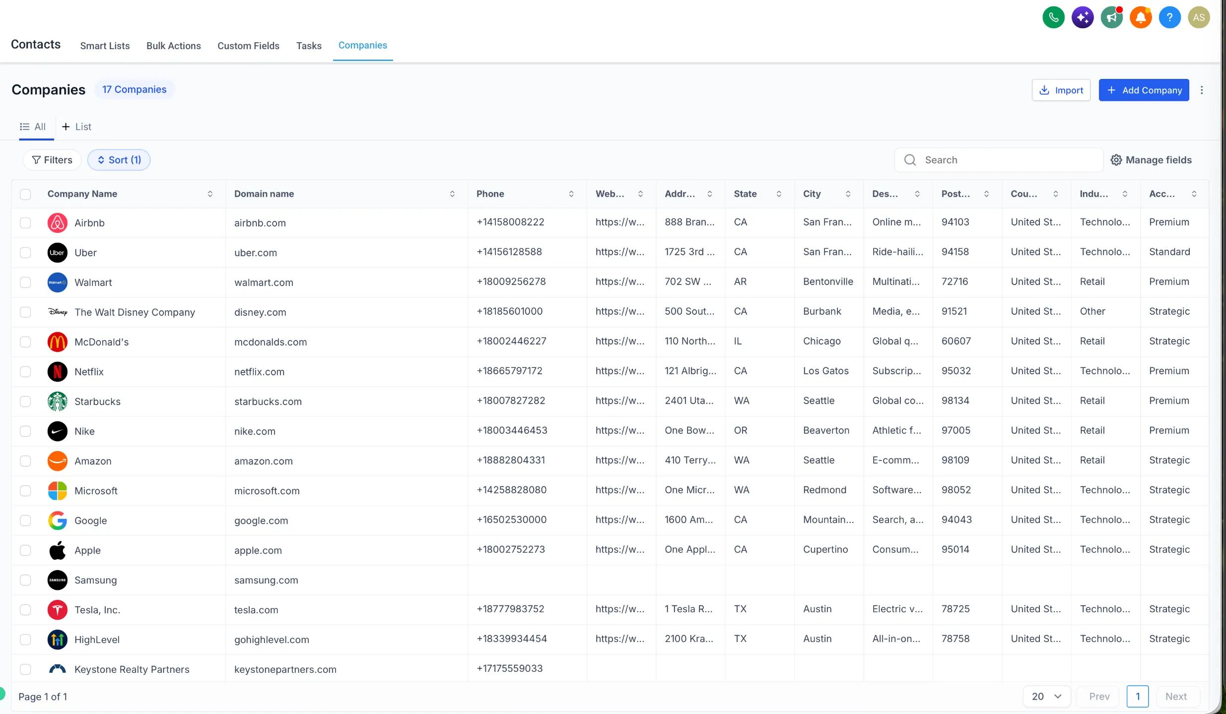The width and height of the screenshot is (1226, 714).
Task: Sort by the State column arrows
Action: click(x=779, y=194)
